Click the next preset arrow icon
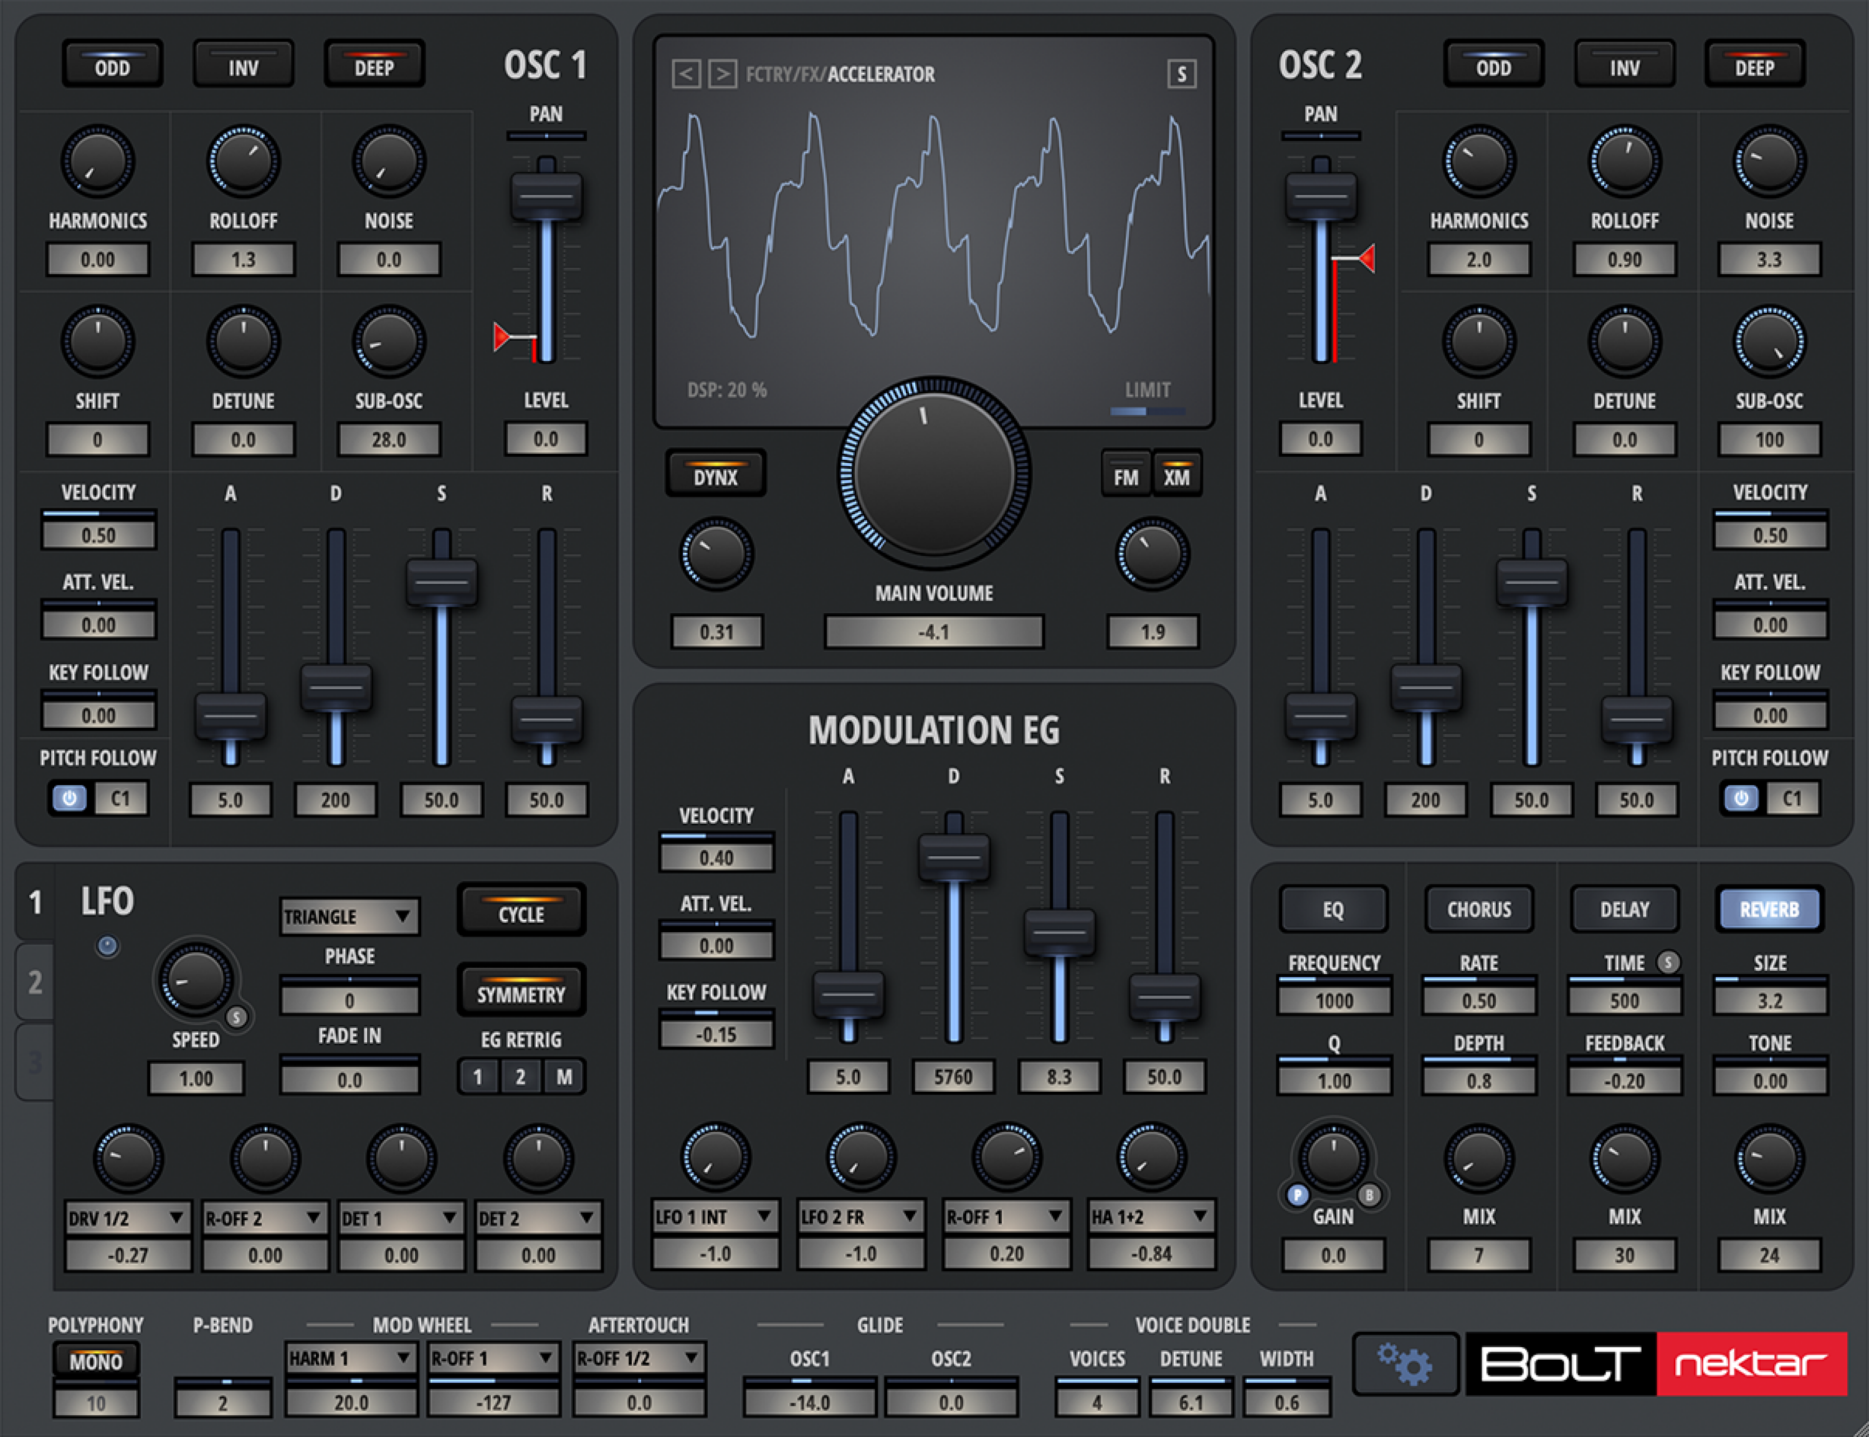This screenshot has height=1437, width=1869. [723, 74]
